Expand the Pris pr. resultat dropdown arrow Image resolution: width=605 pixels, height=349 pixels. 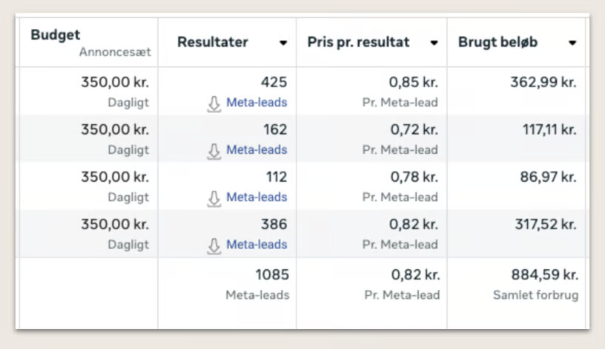(x=434, y=43)
